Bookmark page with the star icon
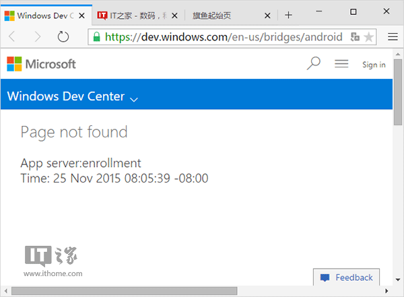The width and height of the screenshot is (404, 297). [x=369, y=37]
